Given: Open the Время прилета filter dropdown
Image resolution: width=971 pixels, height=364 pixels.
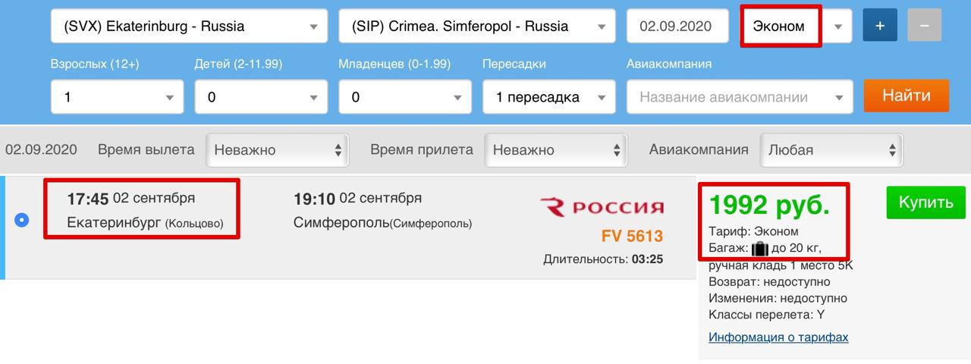Looking at the screenshot, I should click(556, 150).
